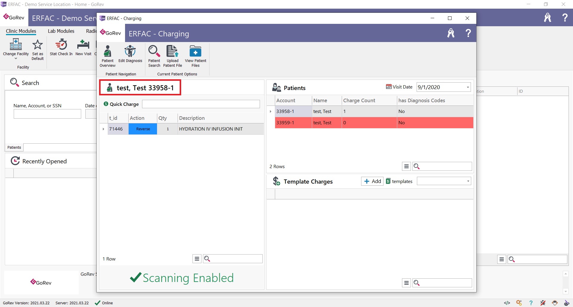Click Change Facility icon in Home window
The height and width of the screenshot is (307, 573).
(x=16, y=45)
